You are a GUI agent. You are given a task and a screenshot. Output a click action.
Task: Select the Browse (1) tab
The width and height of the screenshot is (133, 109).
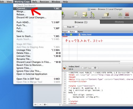[81, 22]
